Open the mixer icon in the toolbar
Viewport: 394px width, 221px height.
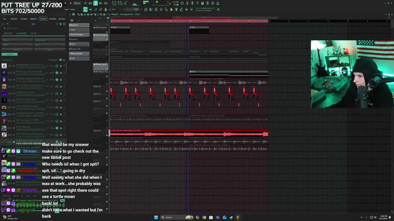click(161, 10)
